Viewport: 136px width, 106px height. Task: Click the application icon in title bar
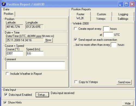click(4, 4)
